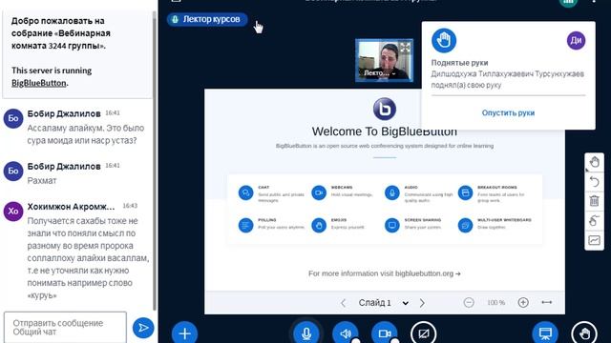The width and height of the screenshot is (611, 343).
Task: Zoom in the presentation
Action: [x=523, y=302]
